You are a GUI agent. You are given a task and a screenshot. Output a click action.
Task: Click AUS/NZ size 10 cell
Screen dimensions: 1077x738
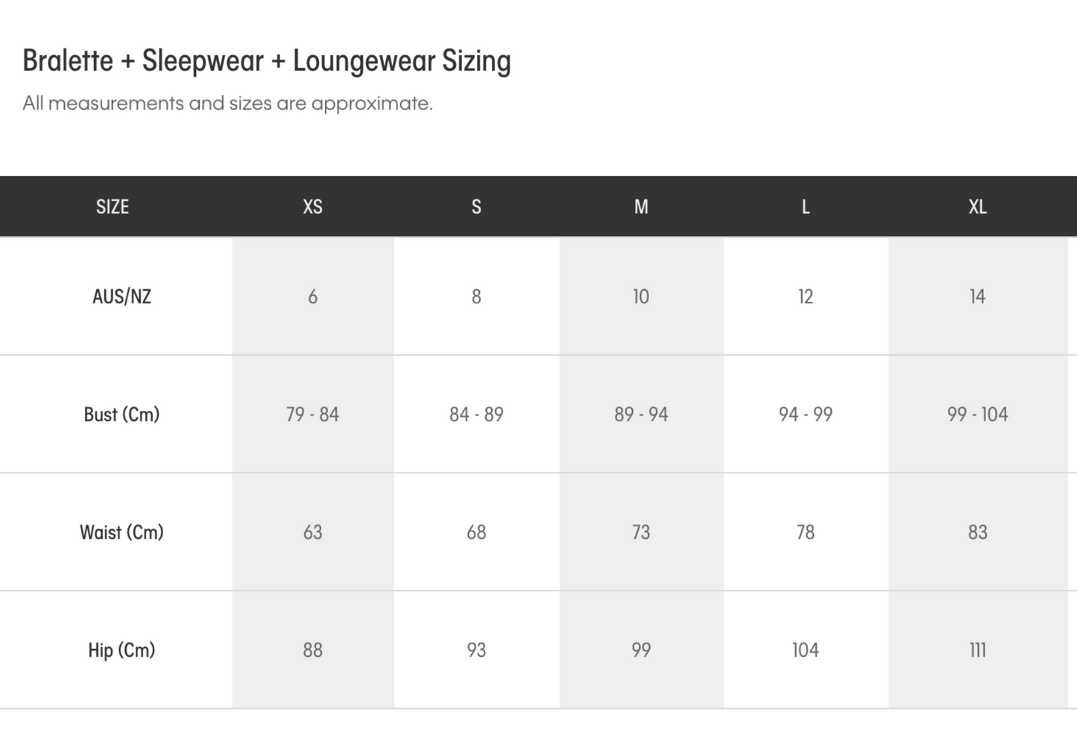click(x=641, y=297)
